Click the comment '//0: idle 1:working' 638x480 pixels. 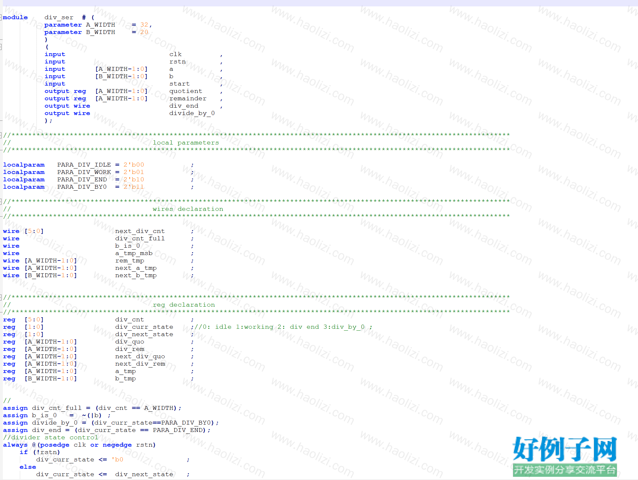point(234,327)
